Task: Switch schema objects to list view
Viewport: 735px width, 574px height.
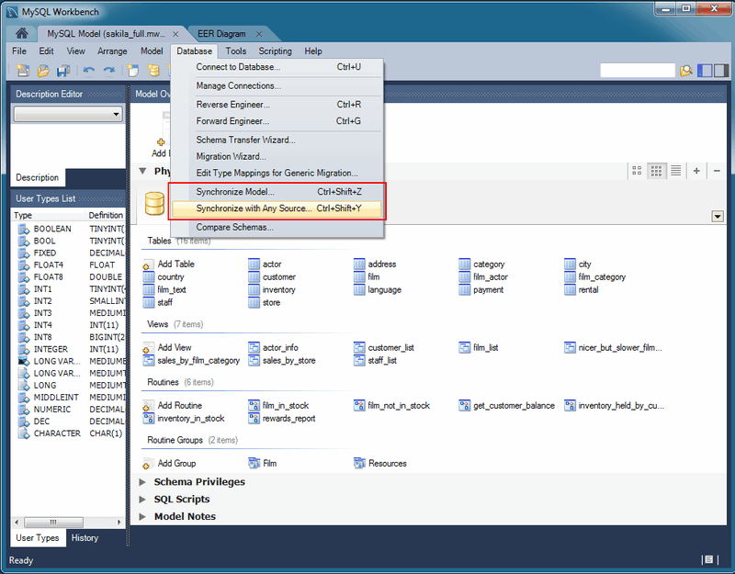Action: (x=676, y=171)
